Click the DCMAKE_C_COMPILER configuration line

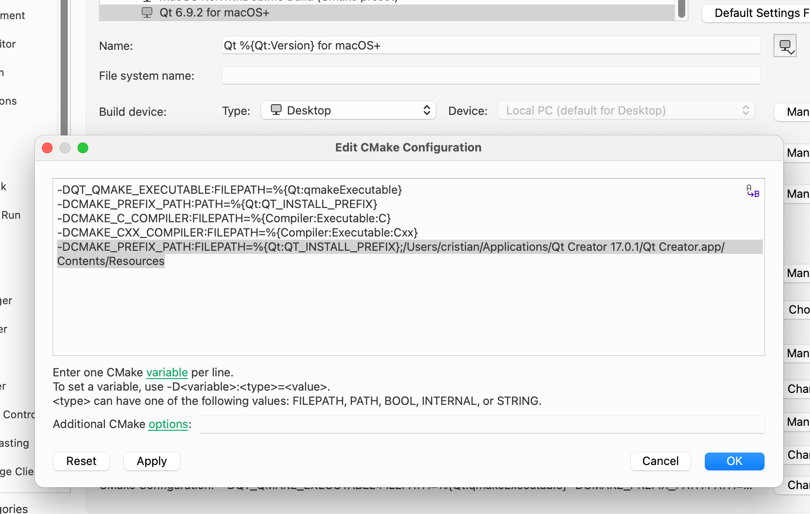coord(224,218)
